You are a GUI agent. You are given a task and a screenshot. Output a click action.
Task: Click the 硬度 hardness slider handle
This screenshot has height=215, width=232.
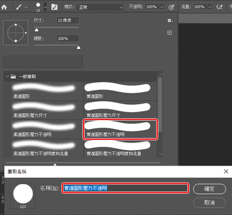pyautogui.click(x=79, y=48)
